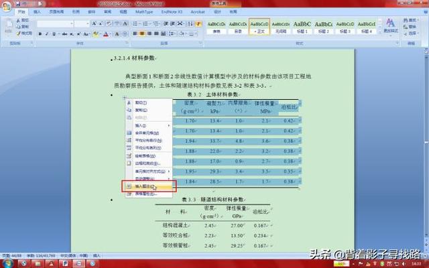
Task: Open the MathType ribbon tab
Action: point(144,12)
